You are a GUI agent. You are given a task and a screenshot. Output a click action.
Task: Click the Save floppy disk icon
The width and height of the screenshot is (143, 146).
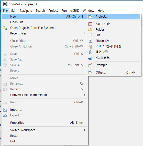(5, 54)
